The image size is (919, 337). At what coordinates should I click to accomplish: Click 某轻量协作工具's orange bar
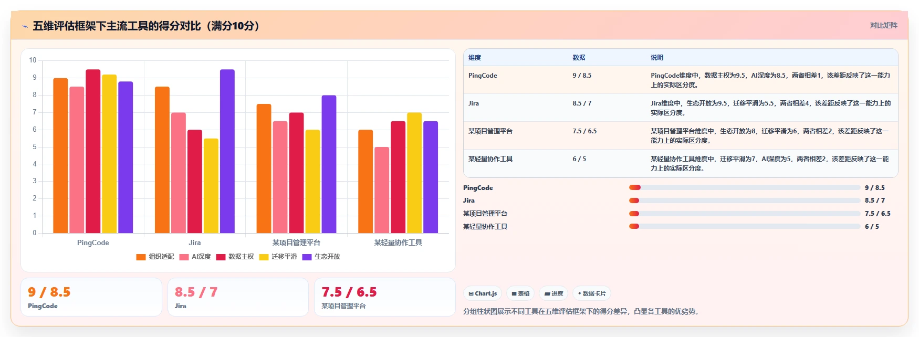pos(365,181)
